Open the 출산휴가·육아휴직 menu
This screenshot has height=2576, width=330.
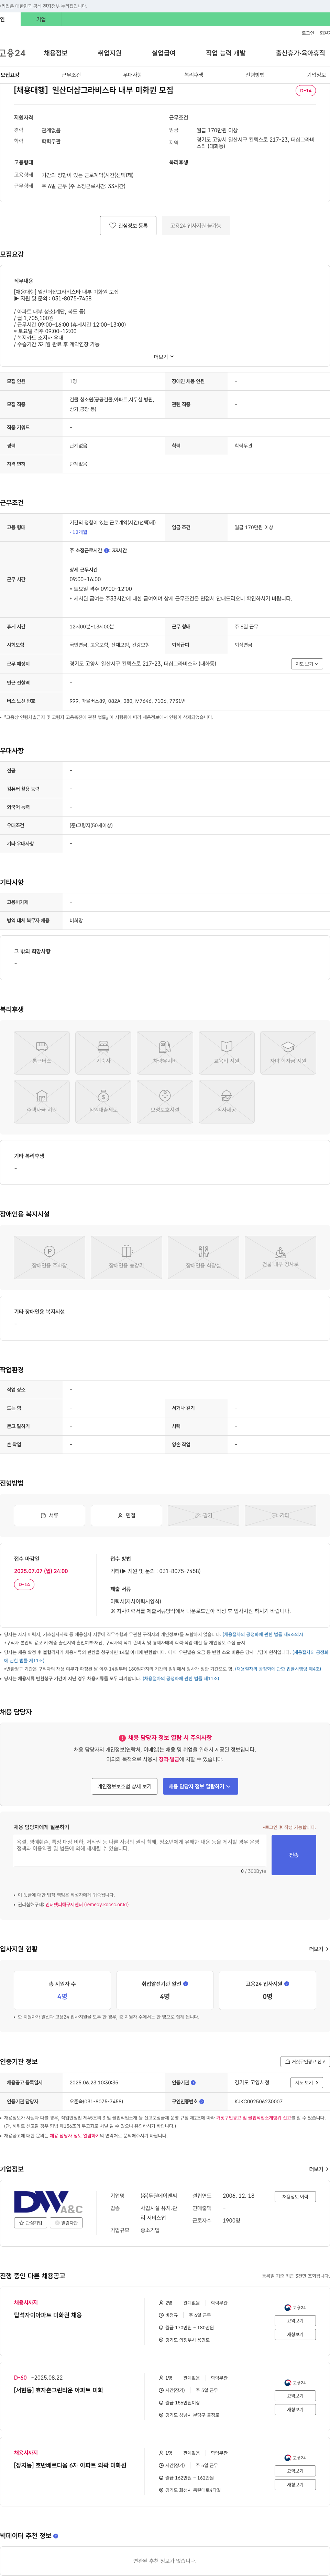coord(300,53)
